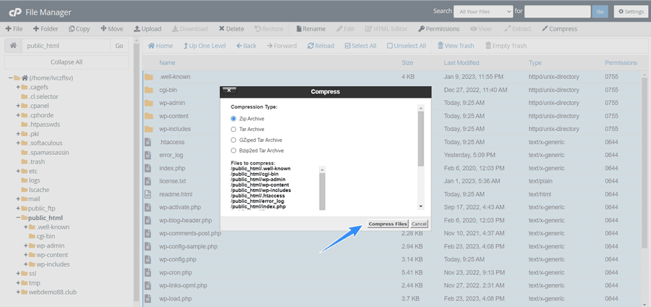Create a new file with File button

click(x=14, y=29)
